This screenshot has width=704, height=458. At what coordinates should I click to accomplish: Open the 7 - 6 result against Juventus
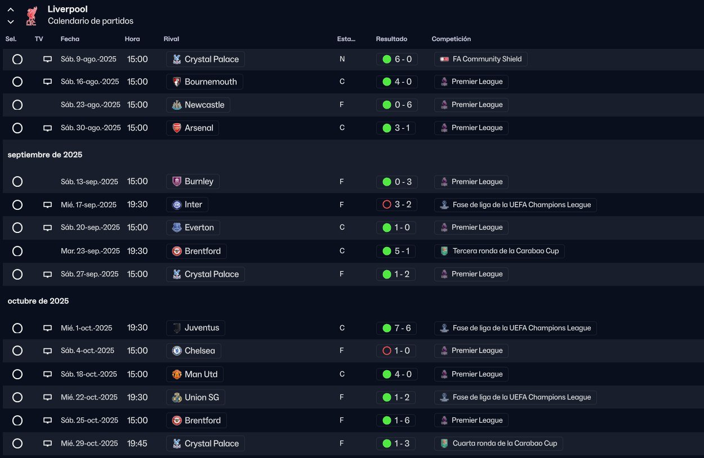(403, 328)
